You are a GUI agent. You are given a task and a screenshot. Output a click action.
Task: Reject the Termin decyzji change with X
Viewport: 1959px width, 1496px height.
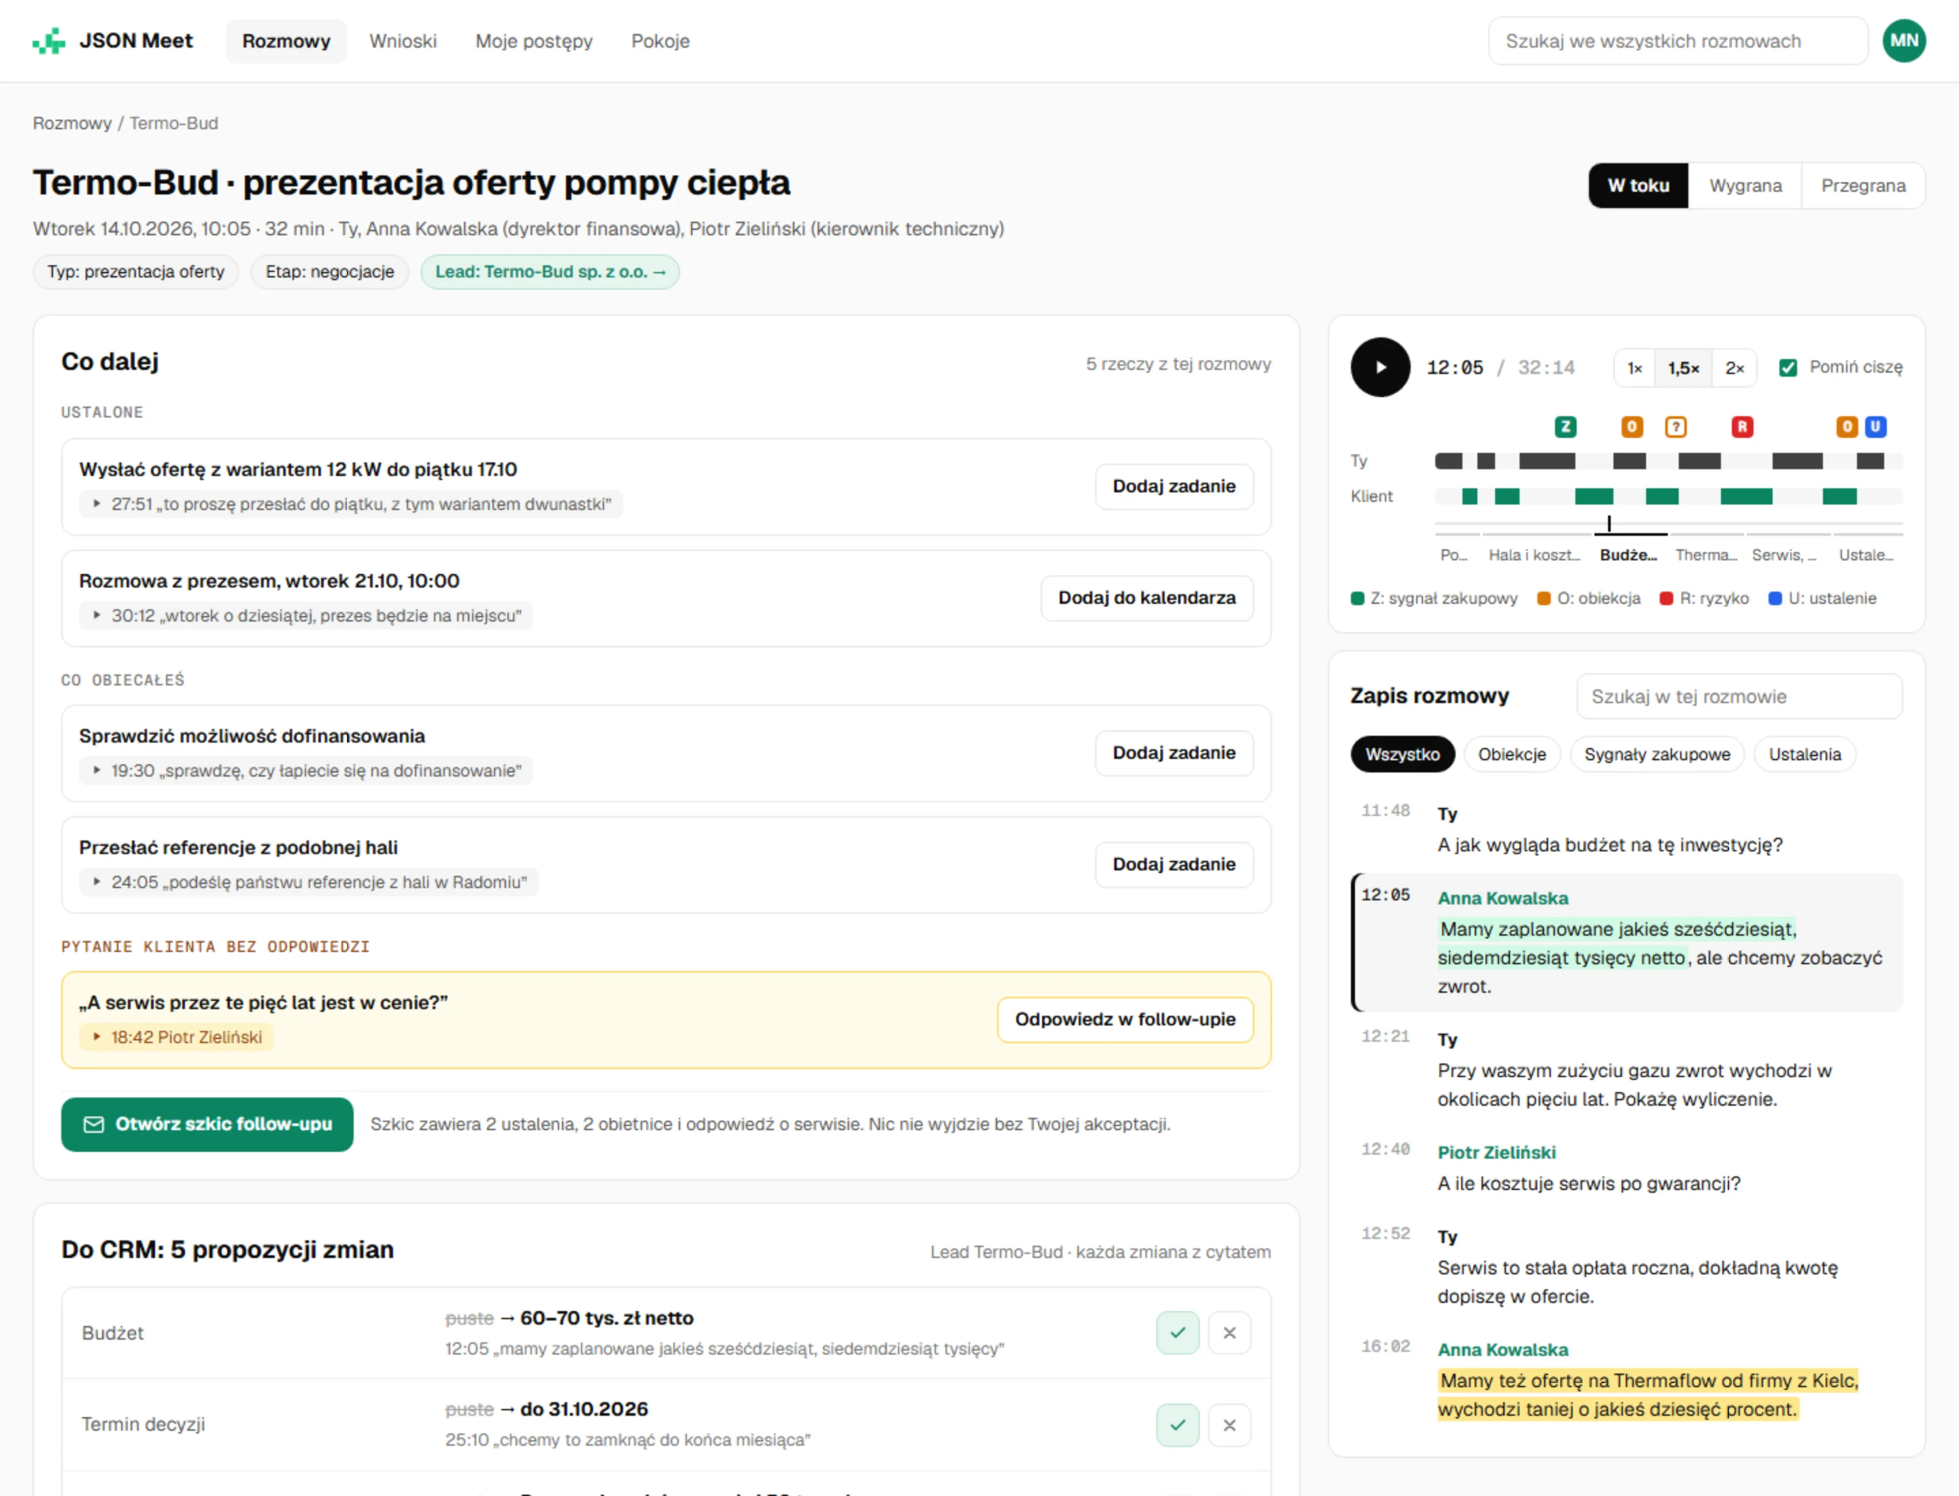coord(1229,1425)
